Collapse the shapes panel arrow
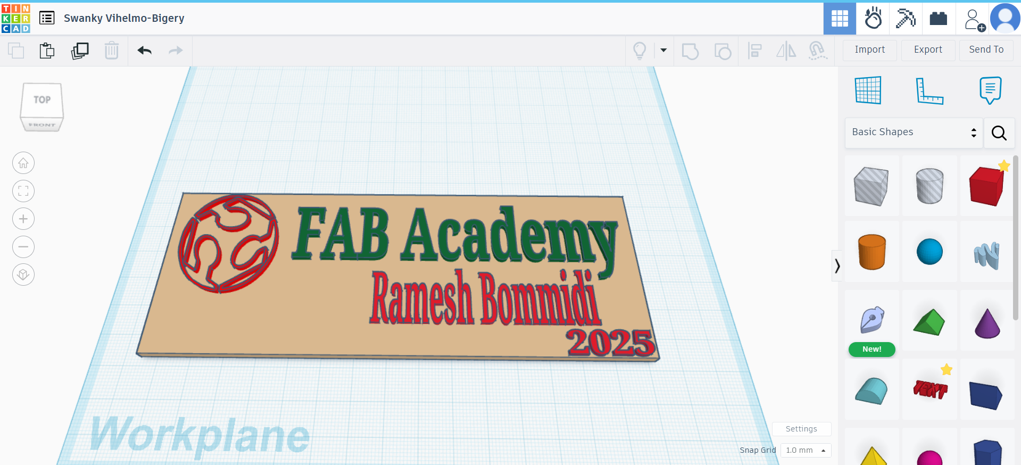Viewport: 1021px width, 465px height. (x=837, y=265)
